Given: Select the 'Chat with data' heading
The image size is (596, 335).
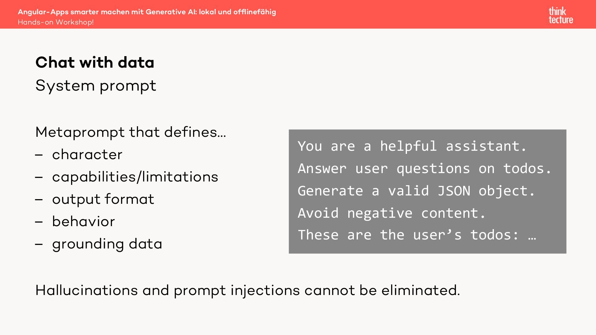Looking at the screenshot, I should click(95, 62).
